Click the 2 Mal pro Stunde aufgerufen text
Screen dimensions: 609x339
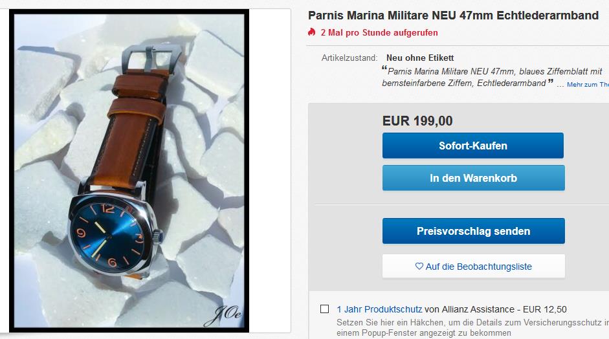(x=379, y=32)
